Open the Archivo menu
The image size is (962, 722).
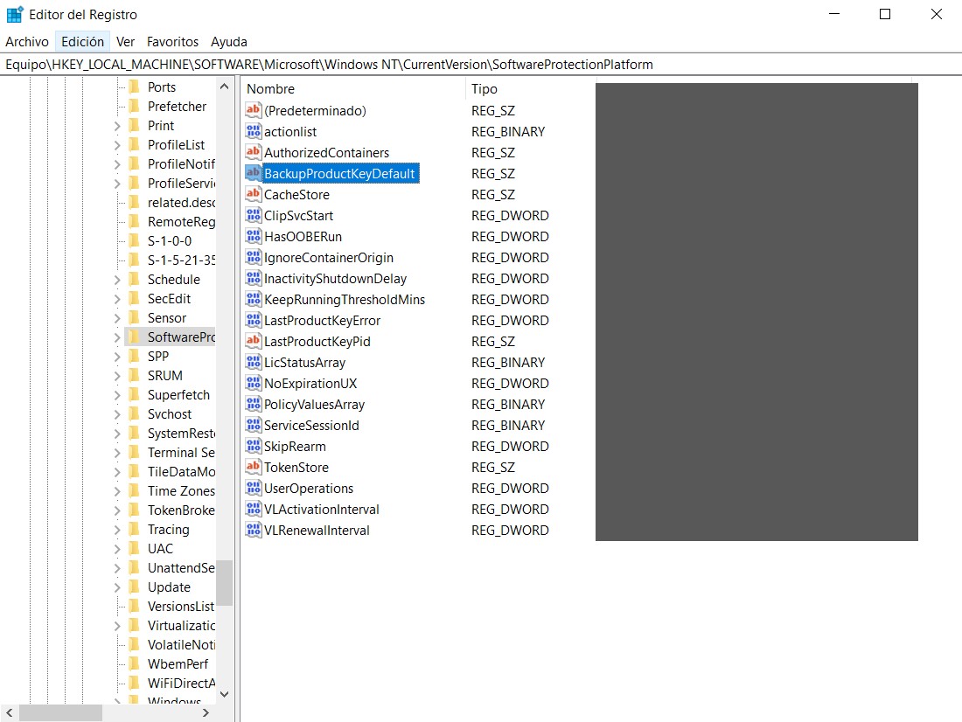tap(27, 42)
